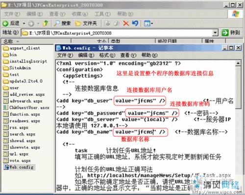Open Forward button history dropdown arrow
245x195 pixels.
tap(38, 24)
